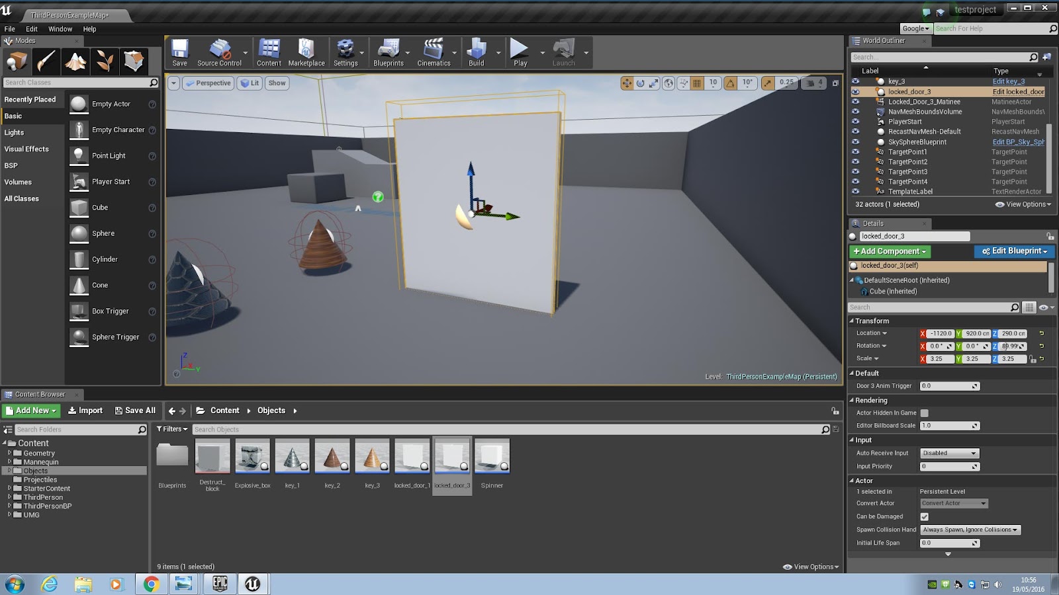Select the Geometry Editing mode icon
Viewport: 1059px width, 595px height.
coord(133,61)
